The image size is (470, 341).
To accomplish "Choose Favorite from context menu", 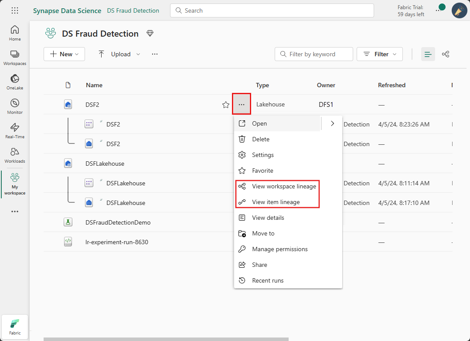I will (x=288, y=170).
